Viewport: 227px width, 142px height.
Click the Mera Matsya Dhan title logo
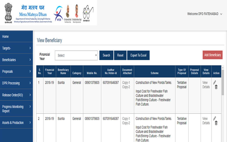pyautogui.click(x=33, y=14)
